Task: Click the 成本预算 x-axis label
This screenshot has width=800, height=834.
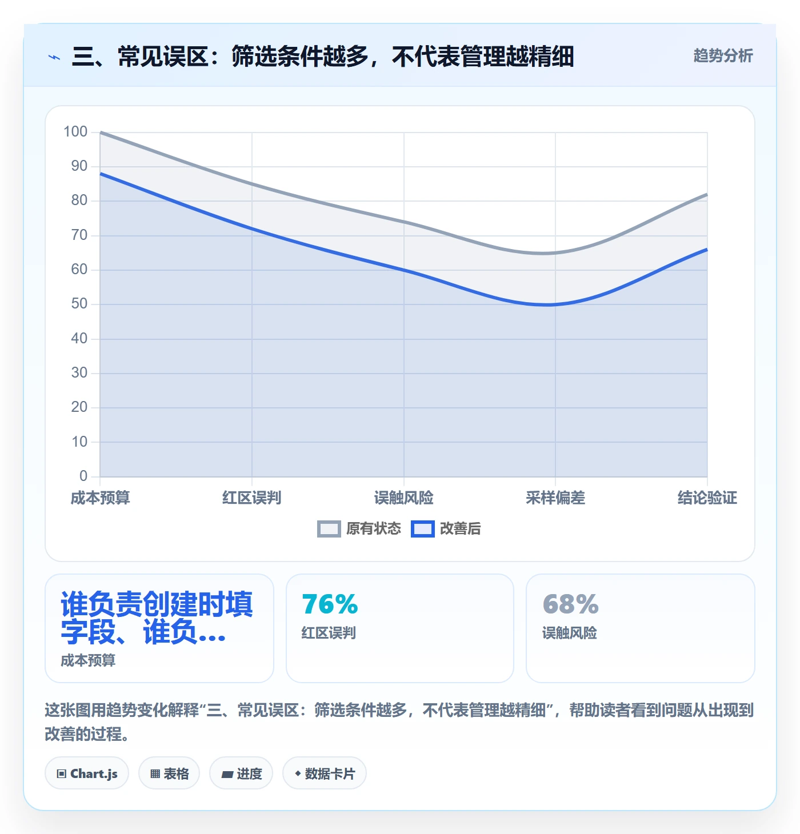Action: tap(101, 498)
